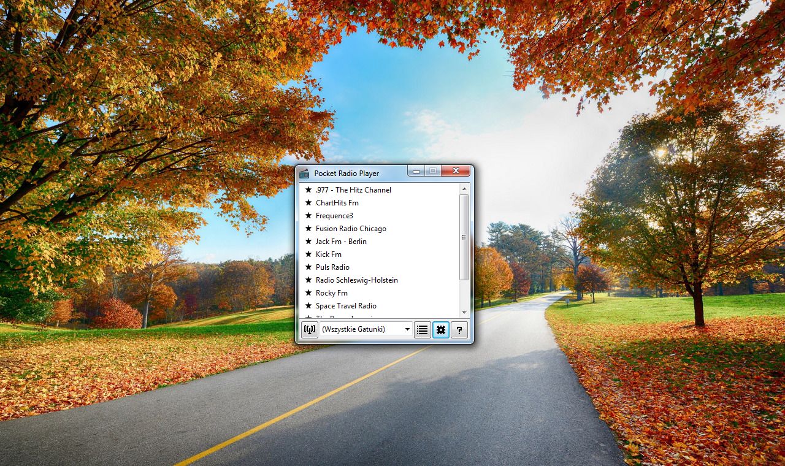Viewport: 785px width, 466px height.
Task: Select the Puls Radio station
Action: coord(379,267)
